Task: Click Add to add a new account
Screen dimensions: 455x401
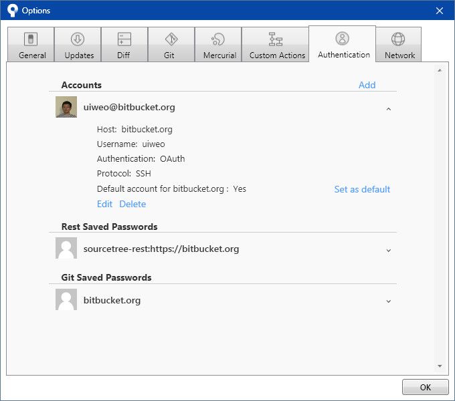Action: pos(367,85)
